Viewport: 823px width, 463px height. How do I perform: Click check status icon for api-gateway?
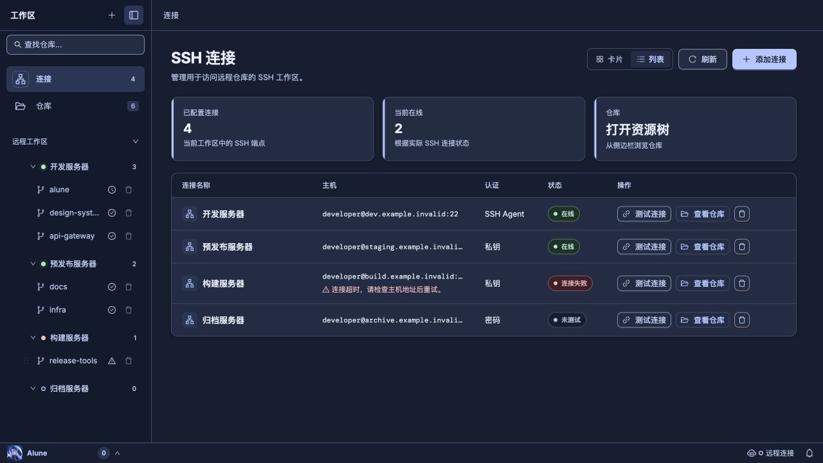click(x=112, y=236)
